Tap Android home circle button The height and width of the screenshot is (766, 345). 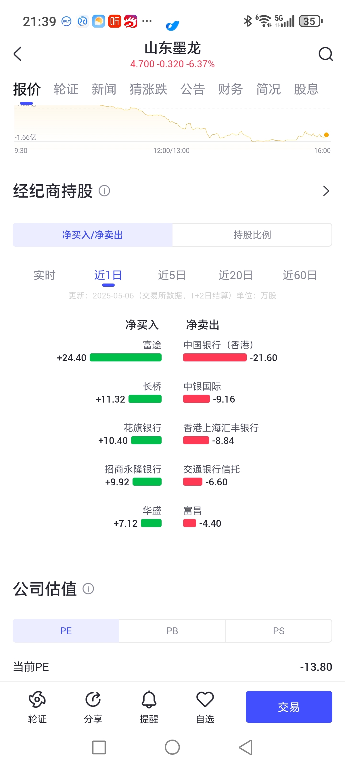click(x=172, y=747)
